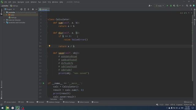
Task: Click the Select Opened File locate icon
Action: point(21,9)
